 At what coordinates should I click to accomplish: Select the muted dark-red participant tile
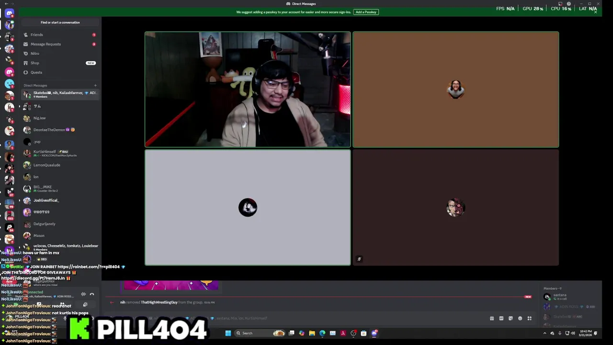[455, 207]
